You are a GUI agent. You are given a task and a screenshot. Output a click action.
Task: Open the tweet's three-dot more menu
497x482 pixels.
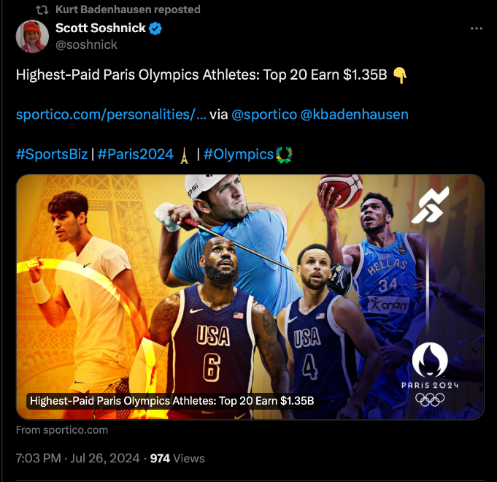coord(476,29)
